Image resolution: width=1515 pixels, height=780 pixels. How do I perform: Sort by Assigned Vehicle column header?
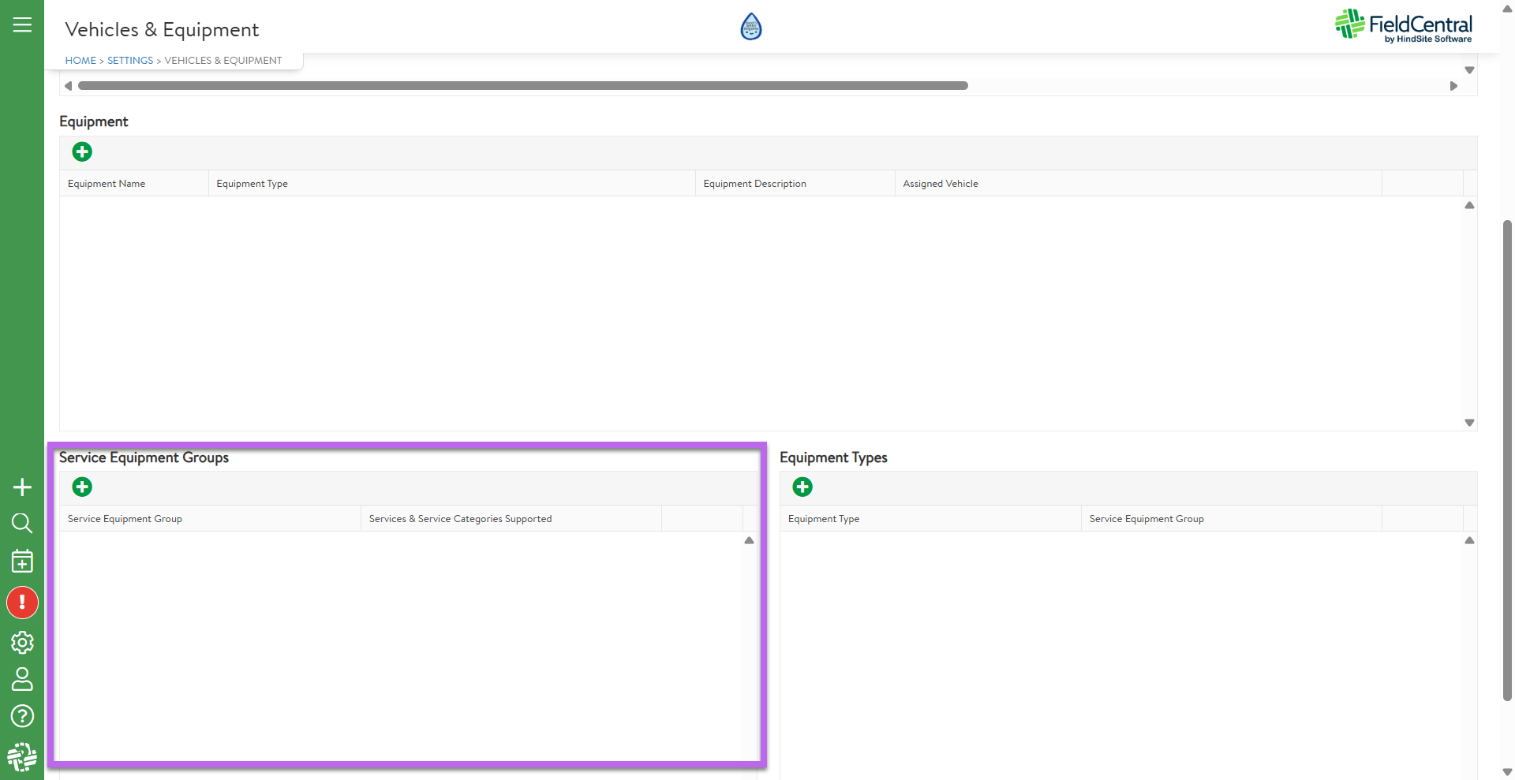coord(941,184)
